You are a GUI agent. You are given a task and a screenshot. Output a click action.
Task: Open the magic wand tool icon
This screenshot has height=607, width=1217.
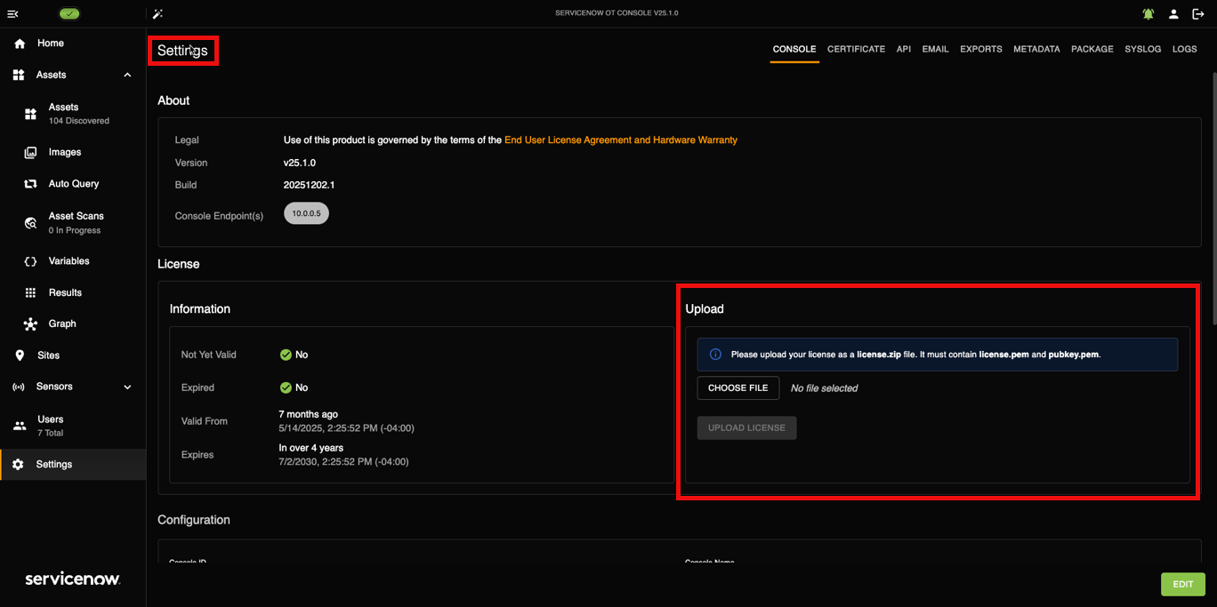coord(157,14)
